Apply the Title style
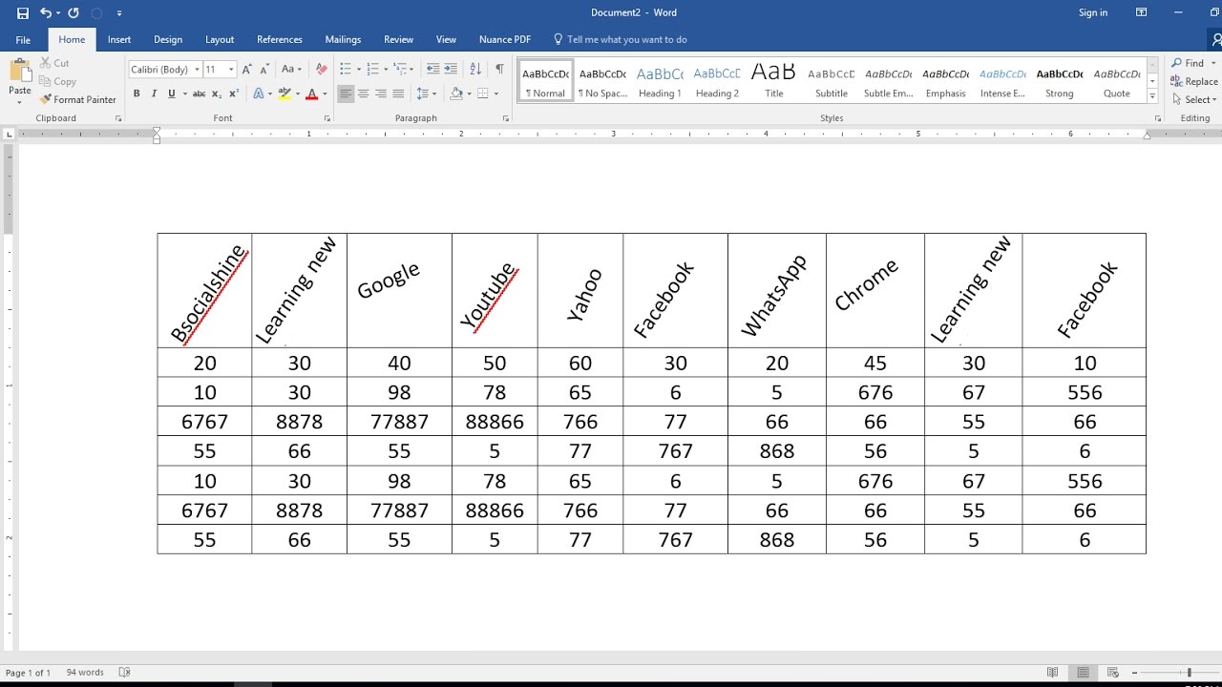Viewport: 1222px width, 687px height. coord(773,81)
